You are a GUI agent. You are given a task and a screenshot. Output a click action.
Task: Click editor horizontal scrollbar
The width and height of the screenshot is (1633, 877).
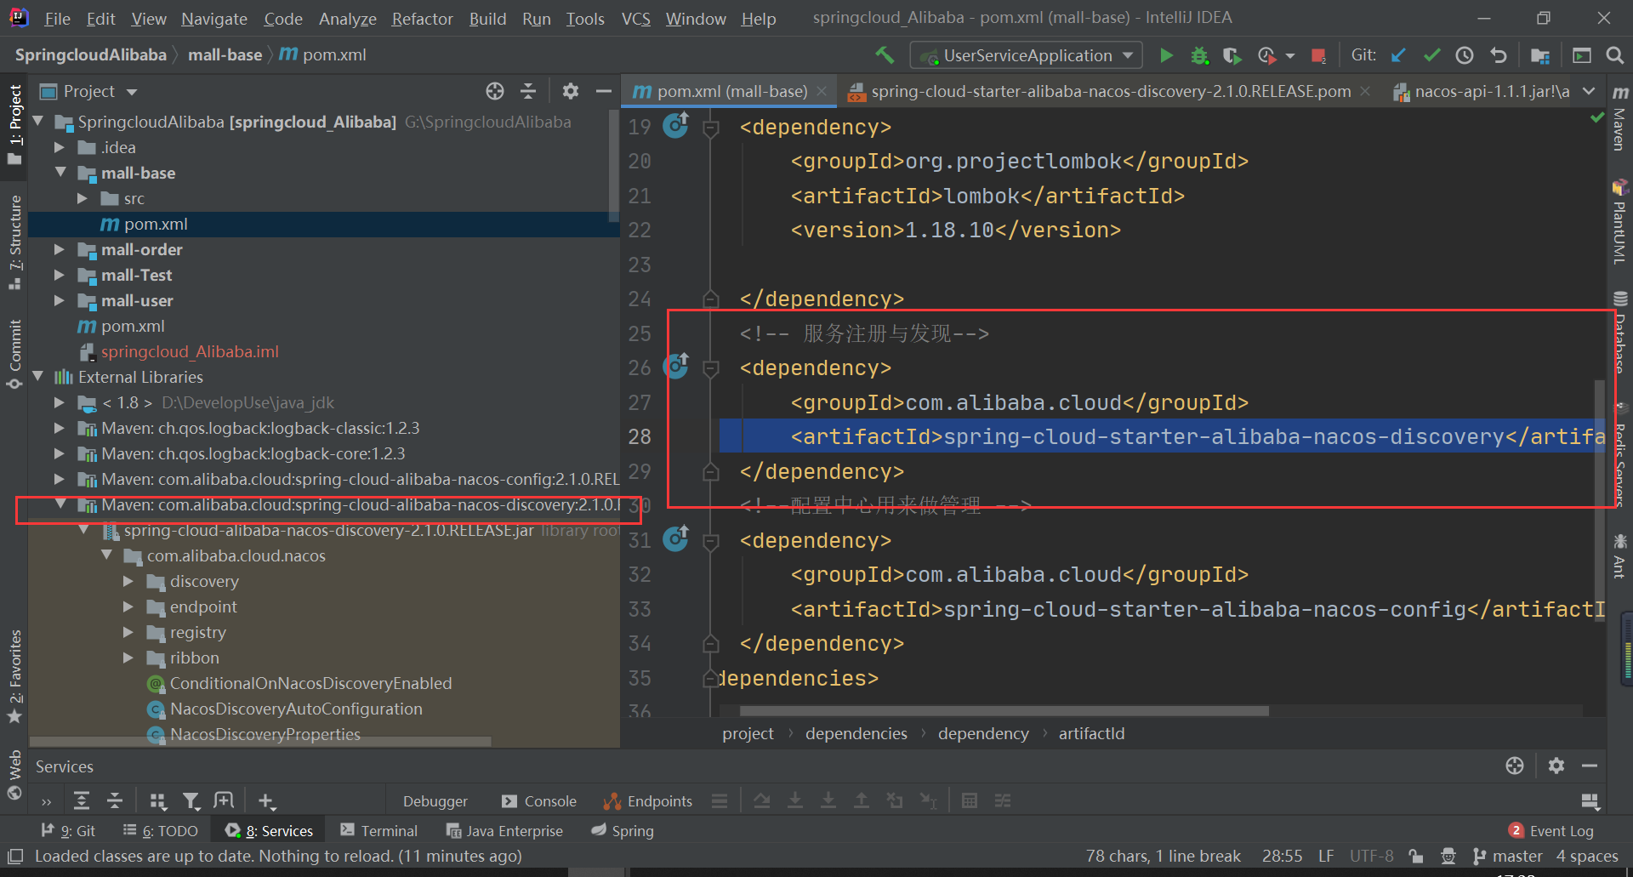(x=1004, y=710)
